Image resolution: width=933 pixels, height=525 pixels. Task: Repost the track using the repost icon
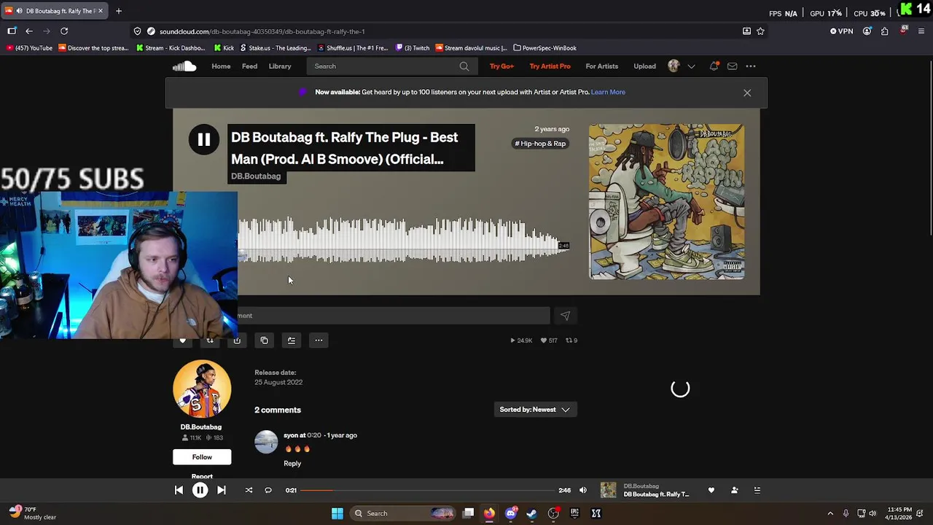tap(210, 341)
